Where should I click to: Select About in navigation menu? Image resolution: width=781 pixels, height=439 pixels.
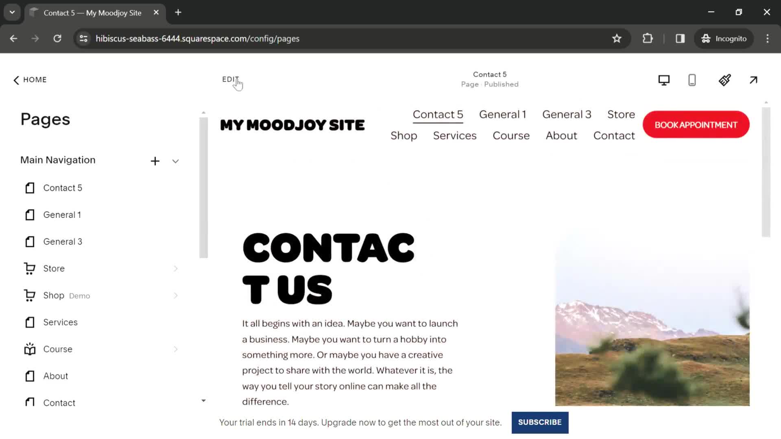(561, 136)
